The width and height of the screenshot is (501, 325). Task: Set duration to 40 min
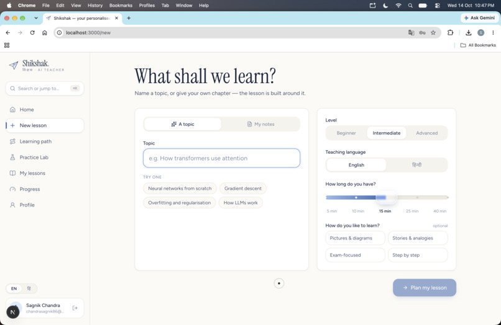click(x=440, y=211)
